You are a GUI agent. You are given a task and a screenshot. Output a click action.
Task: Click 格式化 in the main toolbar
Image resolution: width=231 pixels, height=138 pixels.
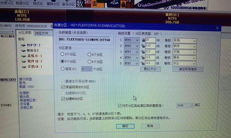pos(38,3)
